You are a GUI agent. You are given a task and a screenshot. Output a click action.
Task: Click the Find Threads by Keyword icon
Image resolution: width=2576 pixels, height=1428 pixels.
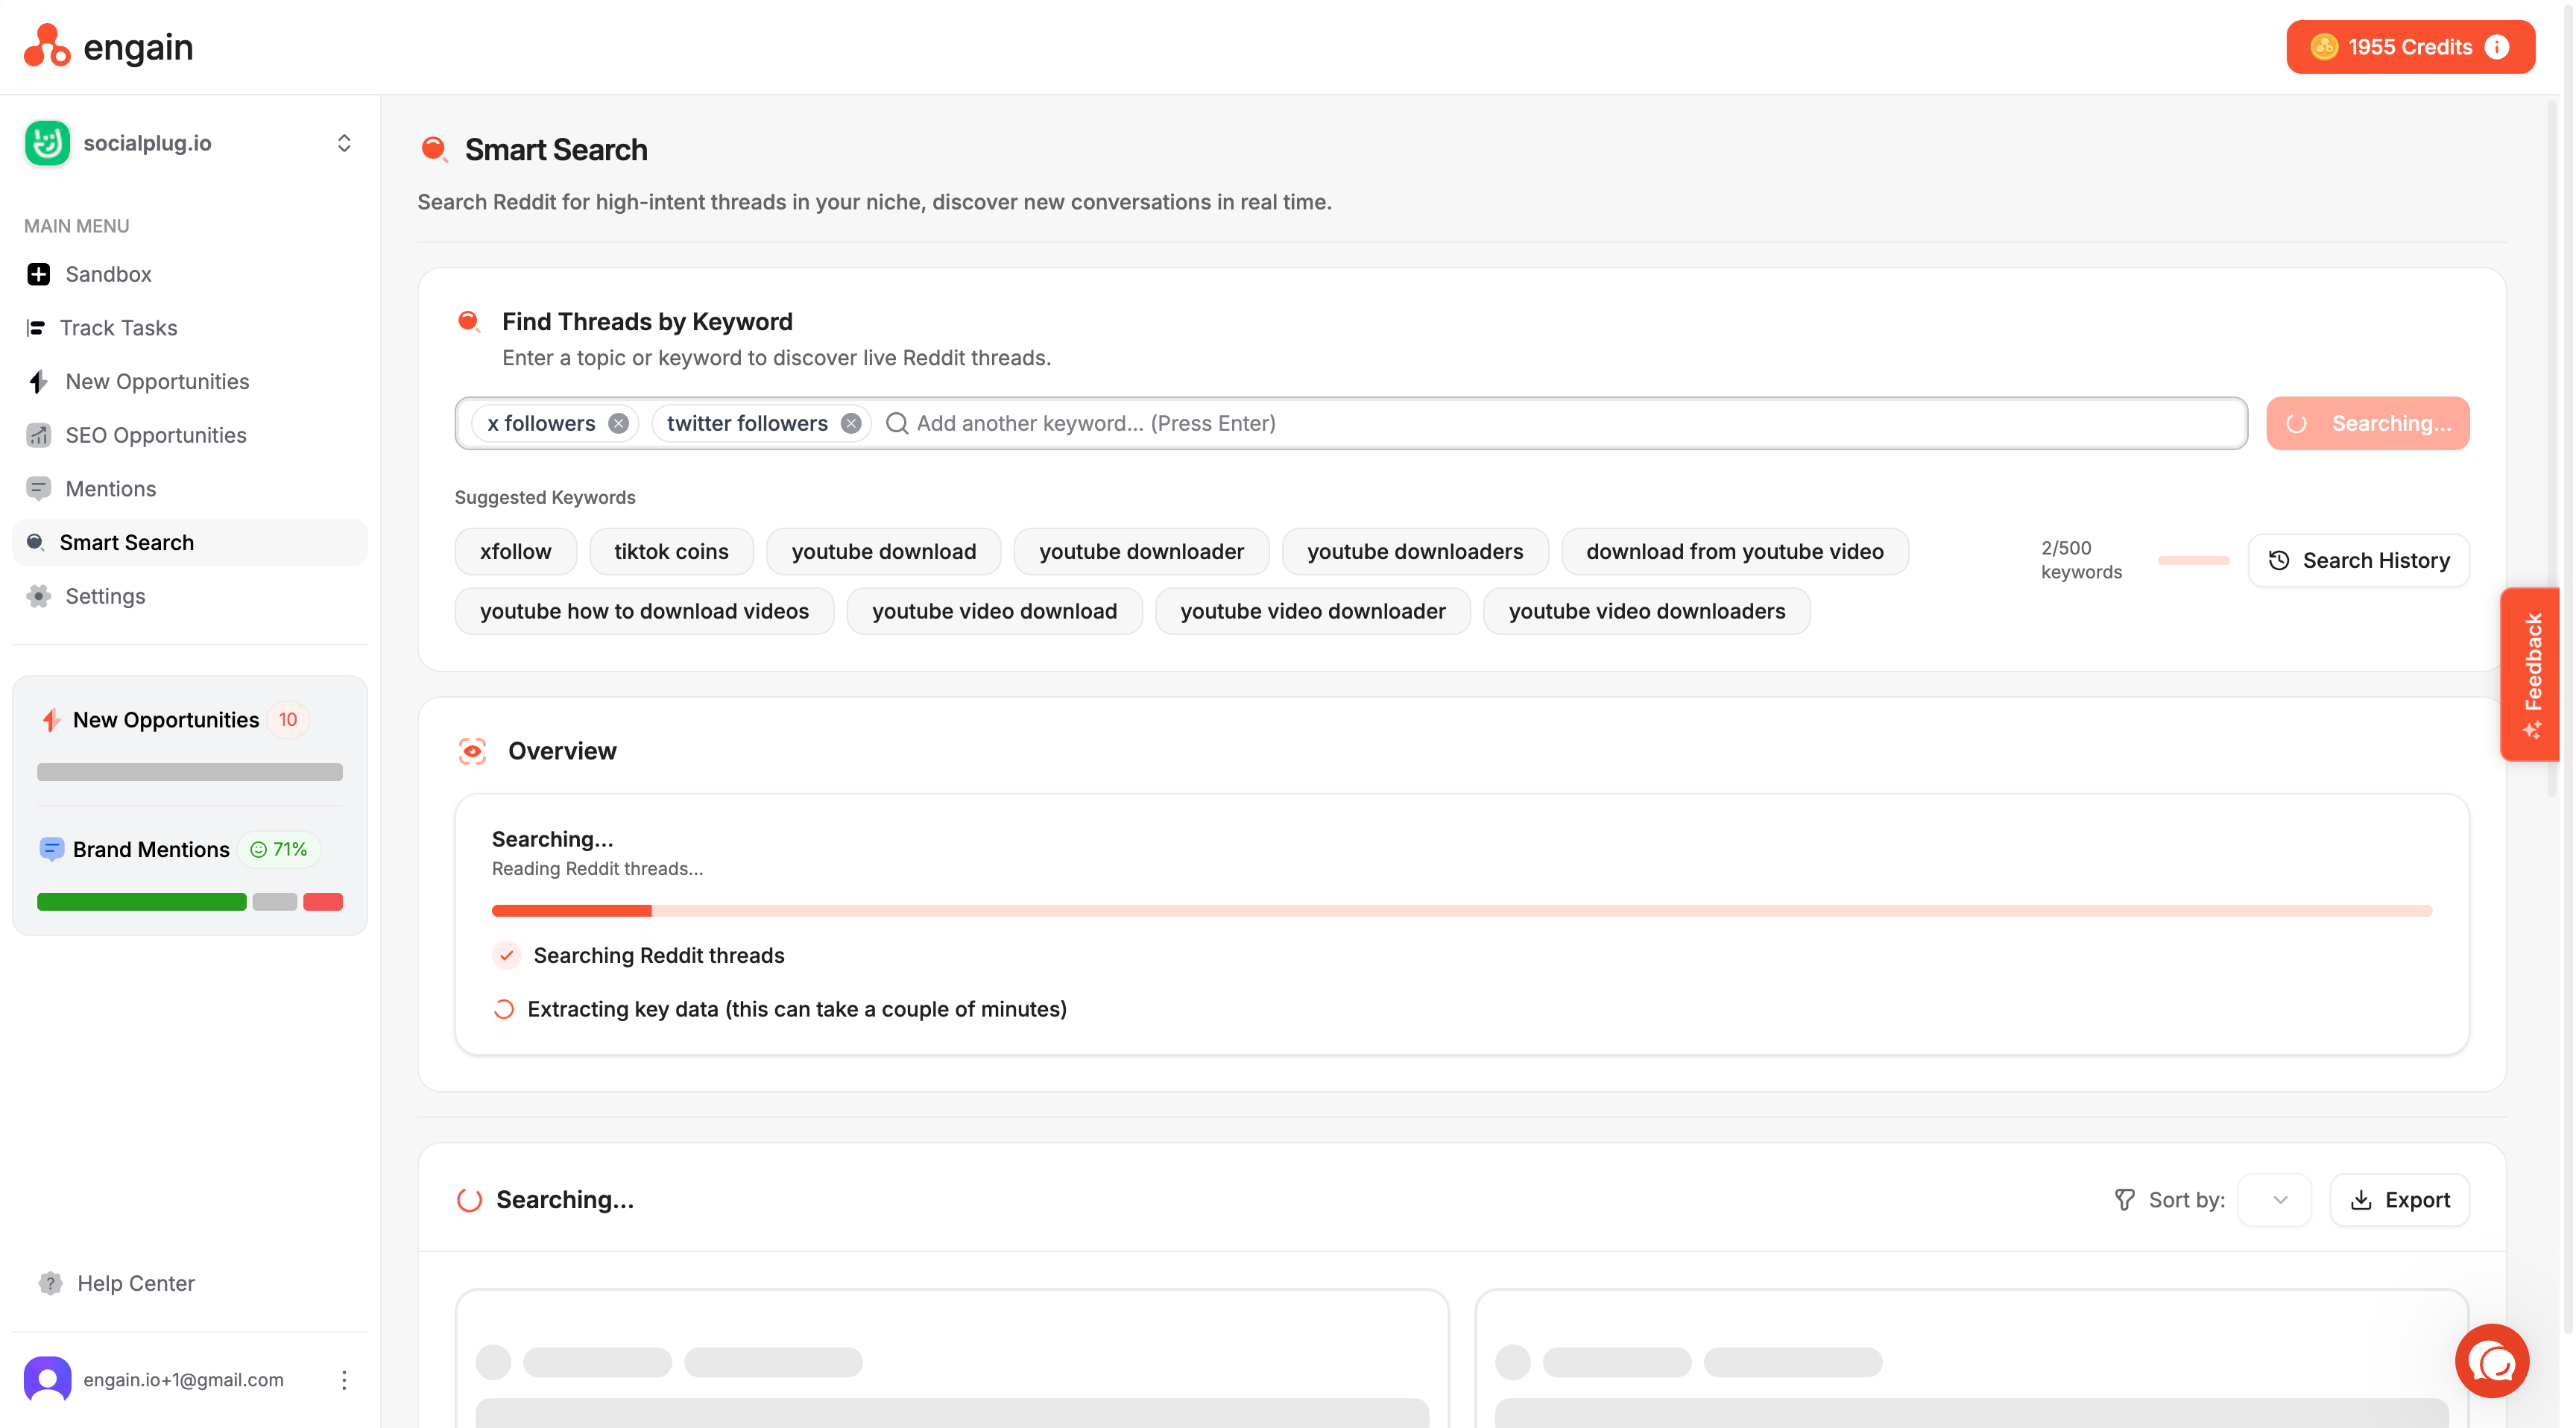point(469,321)
